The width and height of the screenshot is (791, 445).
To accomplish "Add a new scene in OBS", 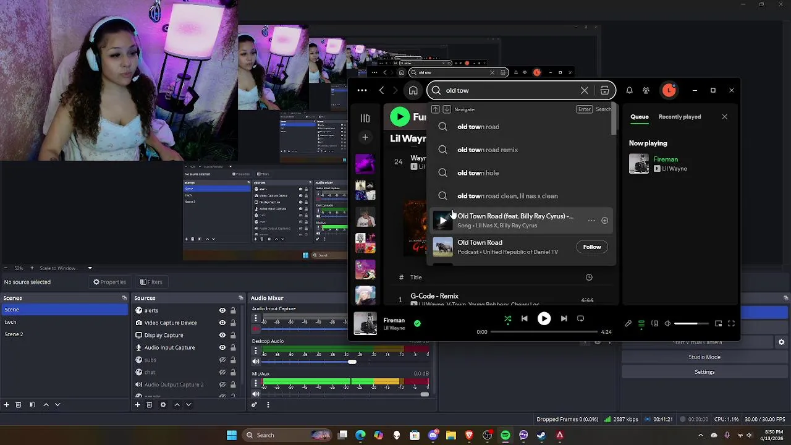I will pos(6,405).
